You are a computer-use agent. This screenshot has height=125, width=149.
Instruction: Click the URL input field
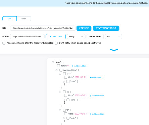tap(43, 28)
